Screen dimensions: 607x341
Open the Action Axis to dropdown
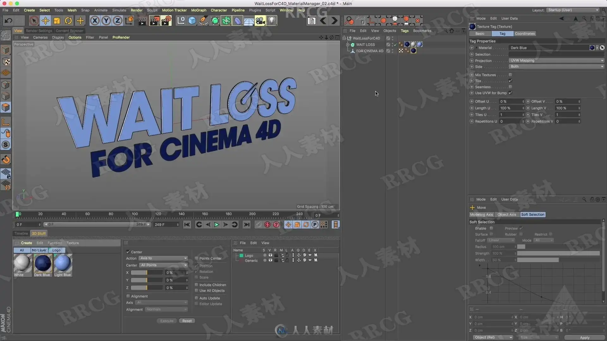tap(163, 258)
